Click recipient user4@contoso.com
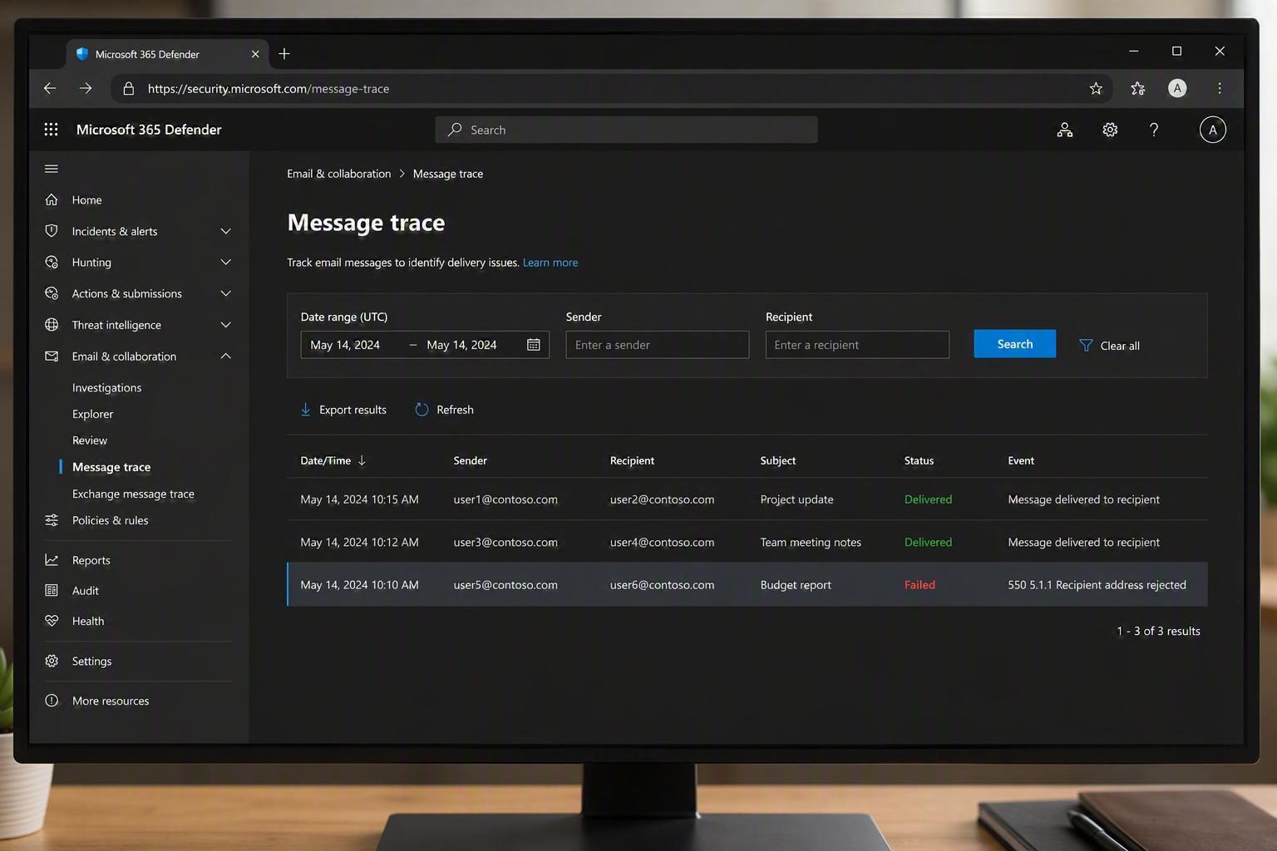Viewport: 1277px width, 851px height. point(662,542)
